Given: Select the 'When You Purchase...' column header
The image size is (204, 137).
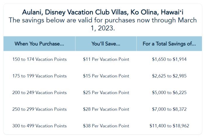Looking at the screenshot, I should pyautogui.click(x=39, y=44).
